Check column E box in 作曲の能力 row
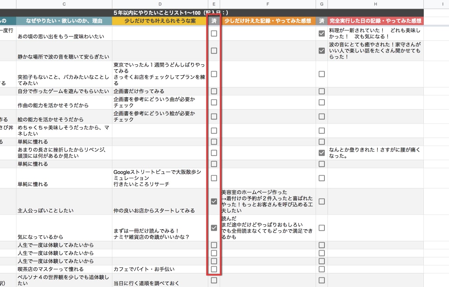This screenshot has height=287, width=449. click(214, 102)
